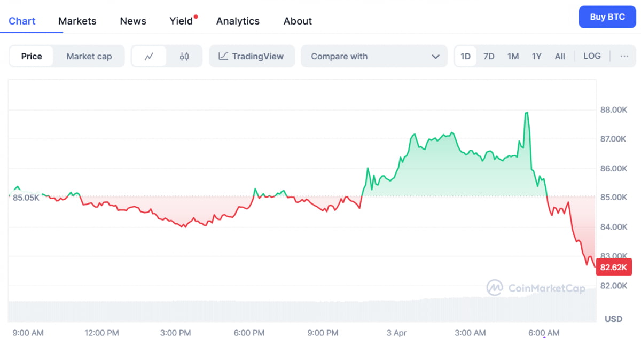Select the 1Y time range
The image size is (641, 338).
[536, 56]
